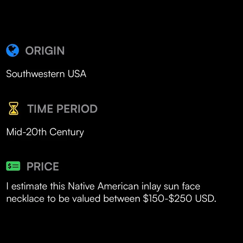The height and width of the screenshot is (243, 243).
Task: Select the PRICE heading
Action: coord(42,167)
